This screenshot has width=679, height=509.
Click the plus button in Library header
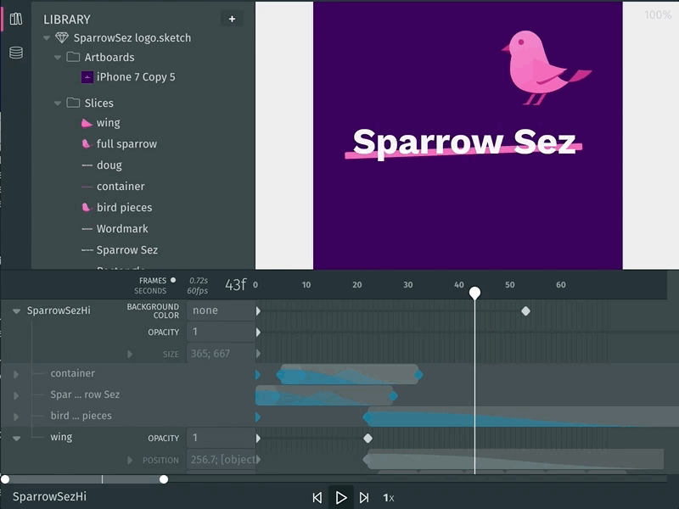pos(231,19)
